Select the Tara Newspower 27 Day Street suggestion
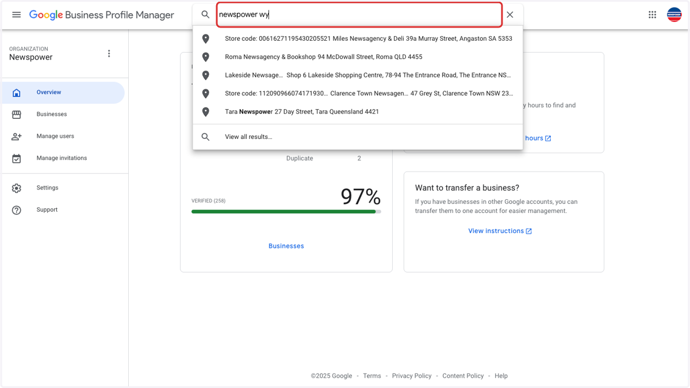 pos(358,112)
